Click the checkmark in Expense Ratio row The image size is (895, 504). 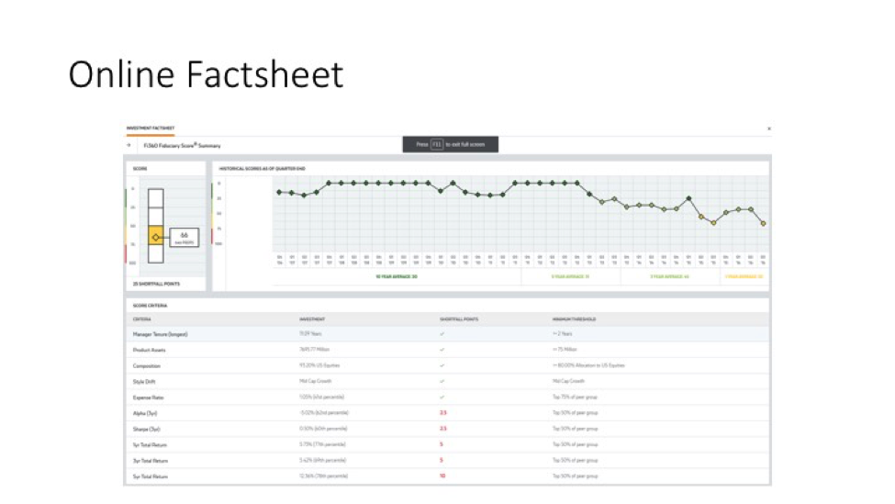pyautogui.click(x=442, y=398)
